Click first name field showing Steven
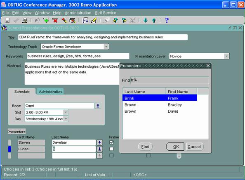This screenshot has width=245, height=180. click(31, 142)
